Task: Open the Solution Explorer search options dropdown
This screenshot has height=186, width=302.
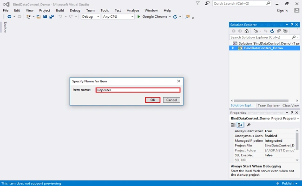Action: pos(298,37)
